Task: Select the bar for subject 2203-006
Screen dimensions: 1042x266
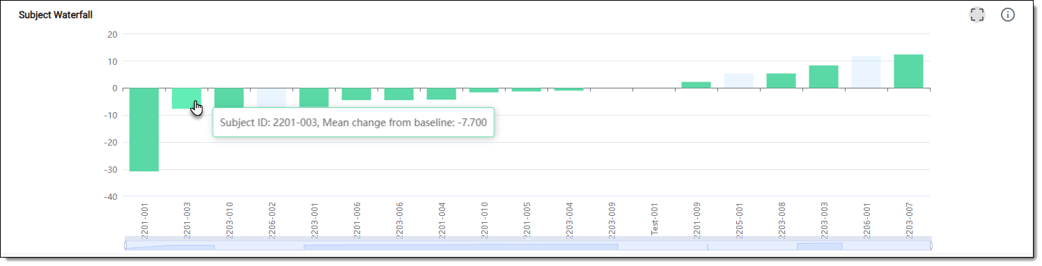Action: coord(399,94)
